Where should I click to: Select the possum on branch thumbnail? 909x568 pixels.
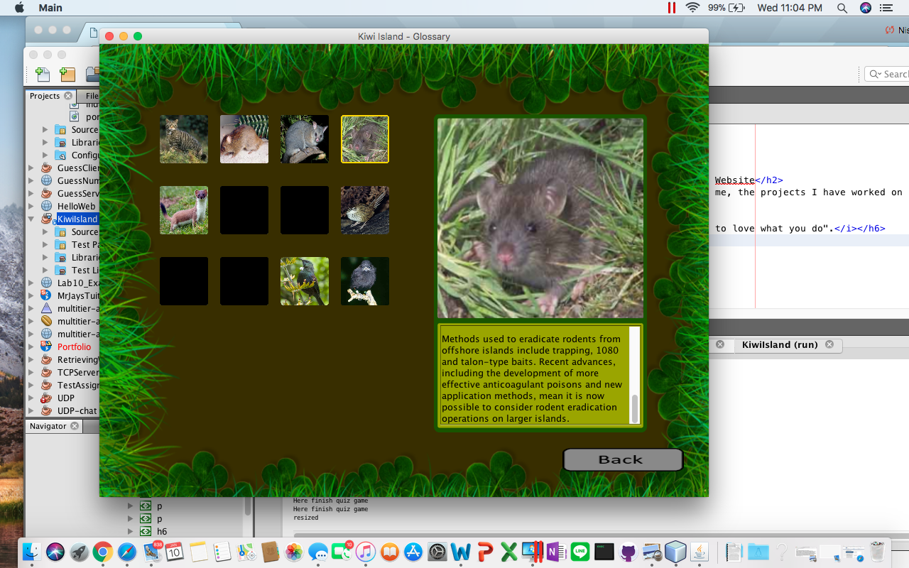point(305,139)
